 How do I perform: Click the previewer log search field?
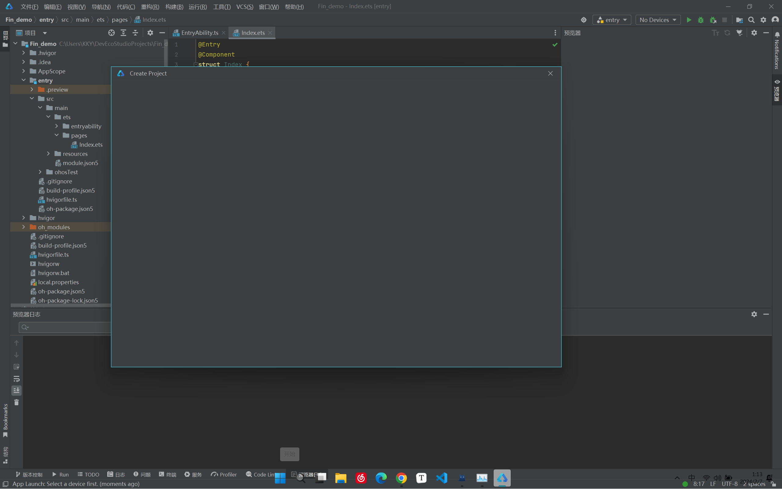click(x=65, y=327)
